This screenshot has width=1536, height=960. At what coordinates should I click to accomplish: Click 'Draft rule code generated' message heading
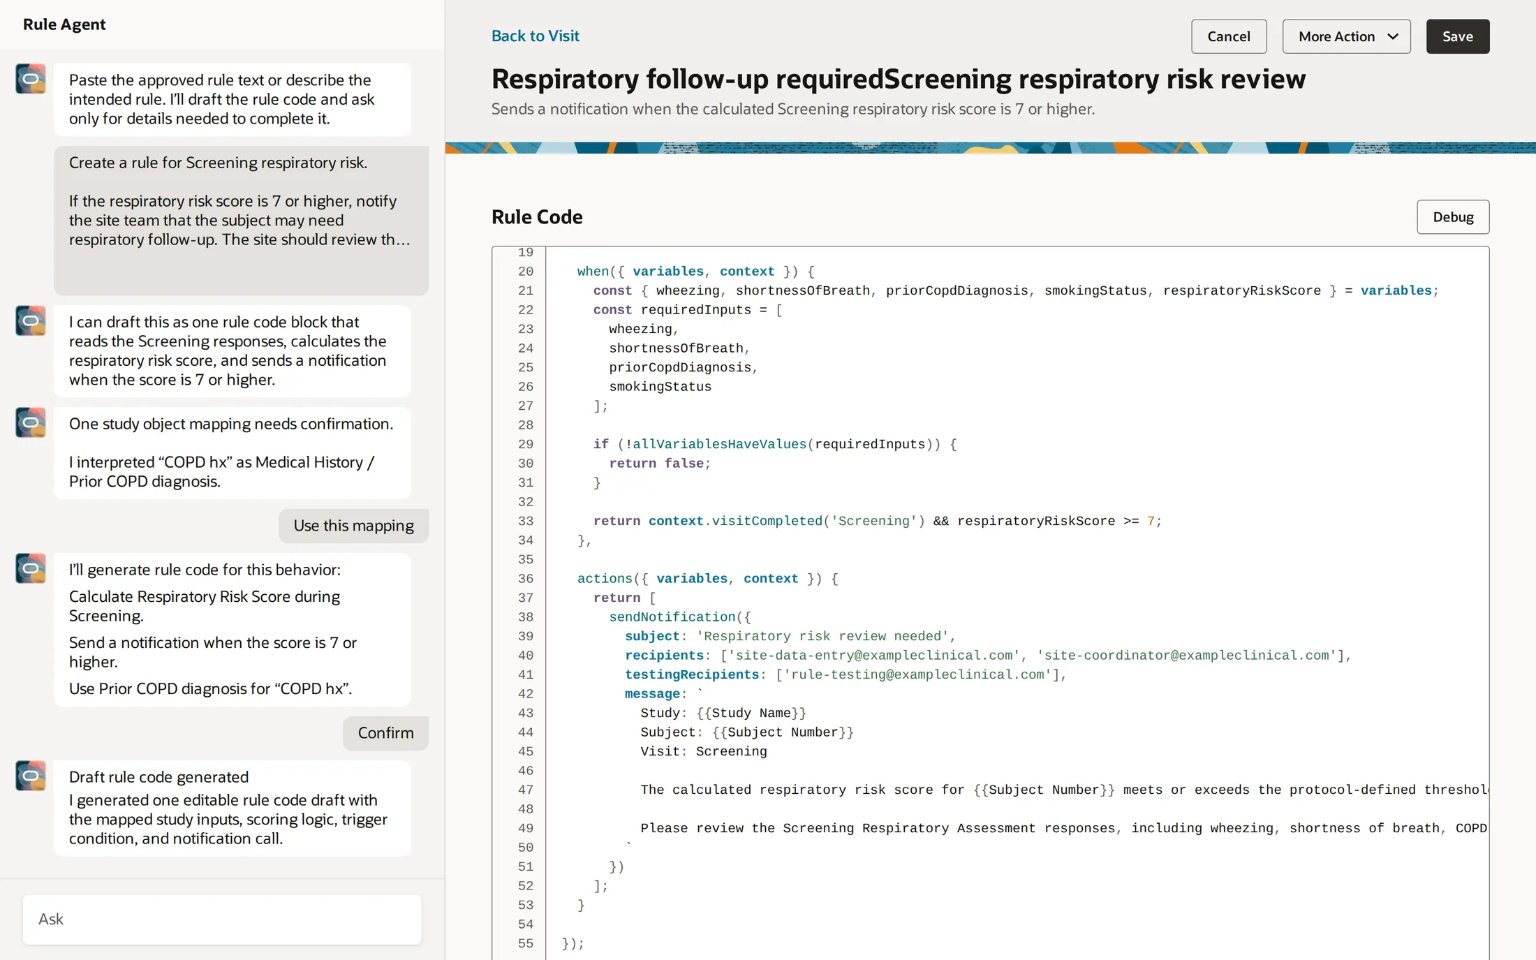158,777
